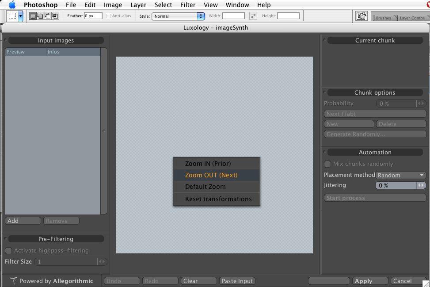
Task: Open the Style dropdown set to Normal
Action: tap(178, 16)
